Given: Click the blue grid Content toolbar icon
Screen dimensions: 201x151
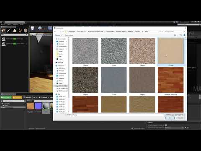Looking at the screenshot, I should coord(50,29).
